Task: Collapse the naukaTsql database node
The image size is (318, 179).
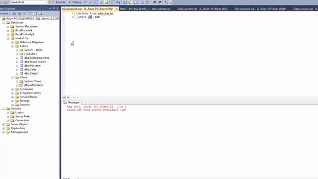Action: (8, 38)
